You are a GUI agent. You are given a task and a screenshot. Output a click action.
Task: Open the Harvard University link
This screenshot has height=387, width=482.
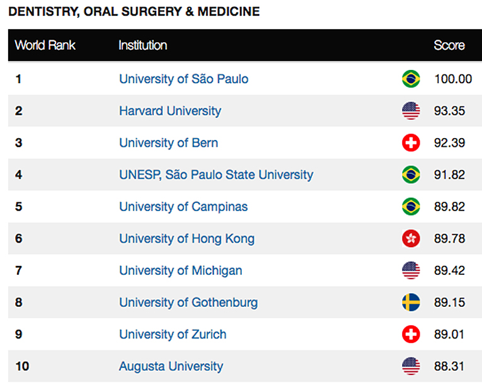[170, 111]
